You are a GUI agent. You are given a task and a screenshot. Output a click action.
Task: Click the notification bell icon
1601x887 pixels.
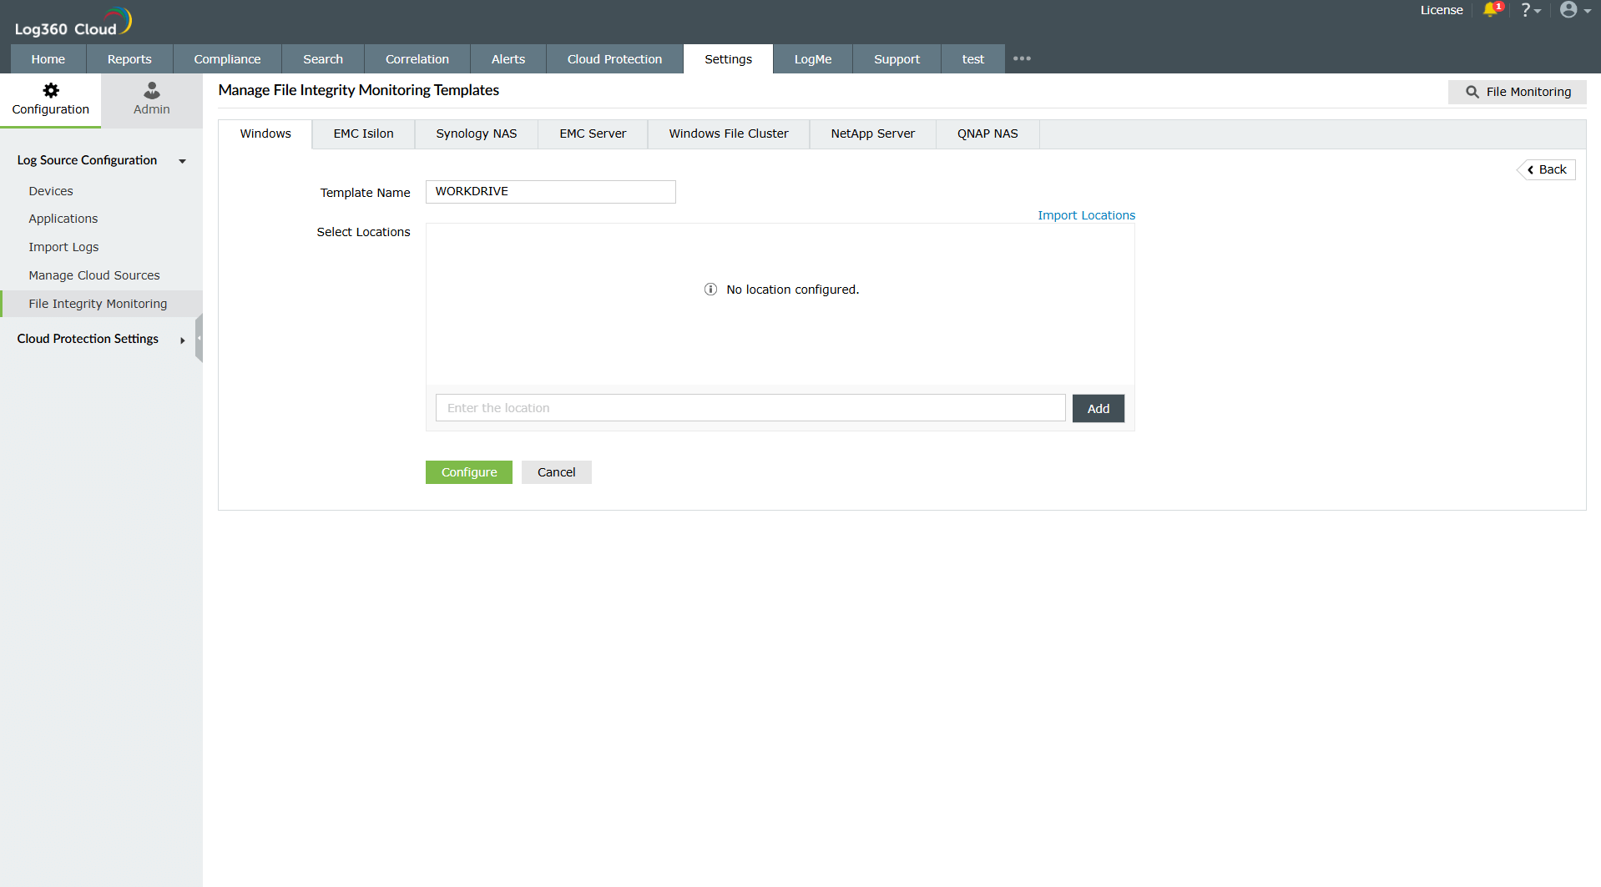pos(1492,10)
